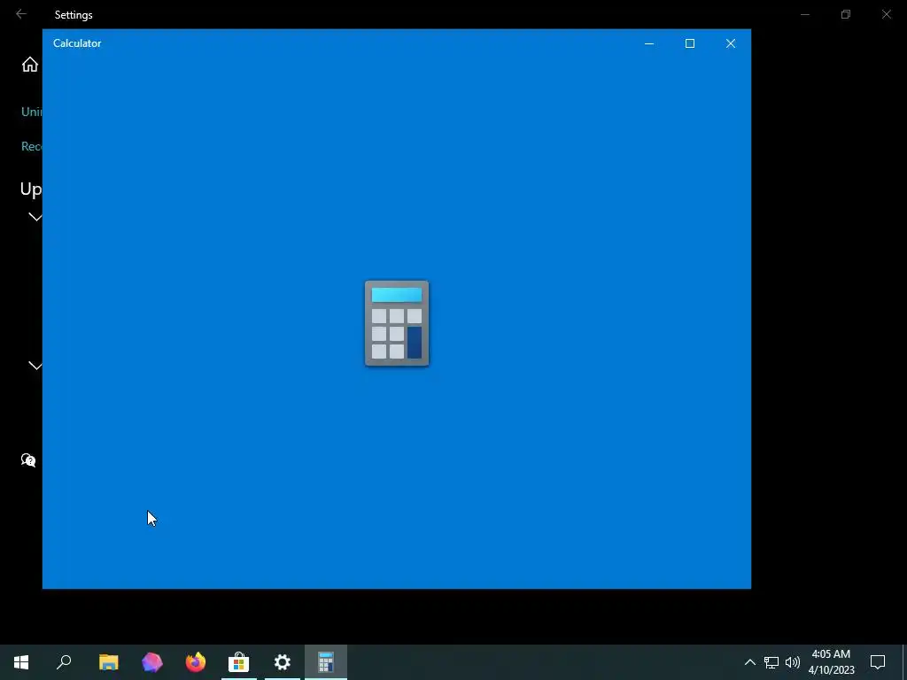Open Microsoft Store from taskbar
This screenshot has height=680, width=907.
239,662
